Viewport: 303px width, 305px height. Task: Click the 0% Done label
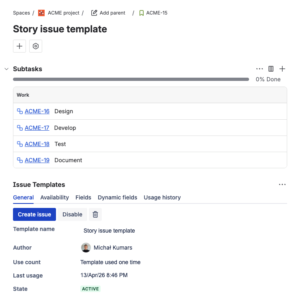point(268,79)
